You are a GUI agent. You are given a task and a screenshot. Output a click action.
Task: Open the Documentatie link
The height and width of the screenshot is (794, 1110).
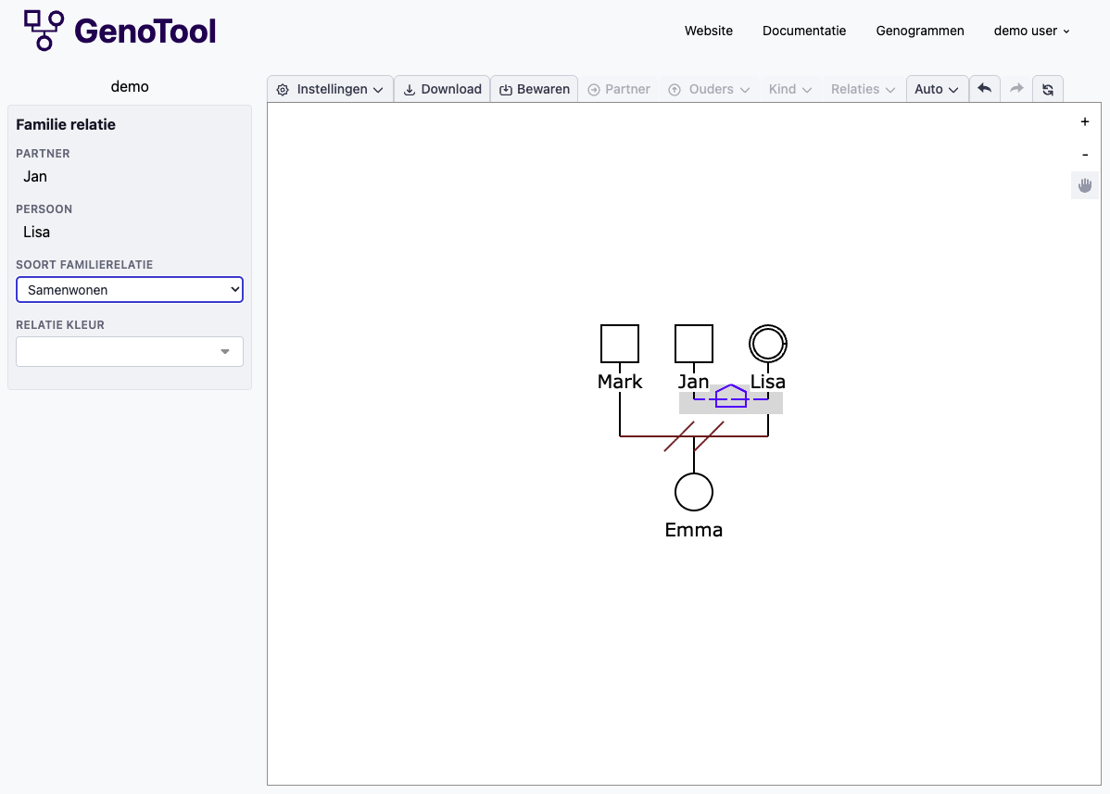point(804,31)
